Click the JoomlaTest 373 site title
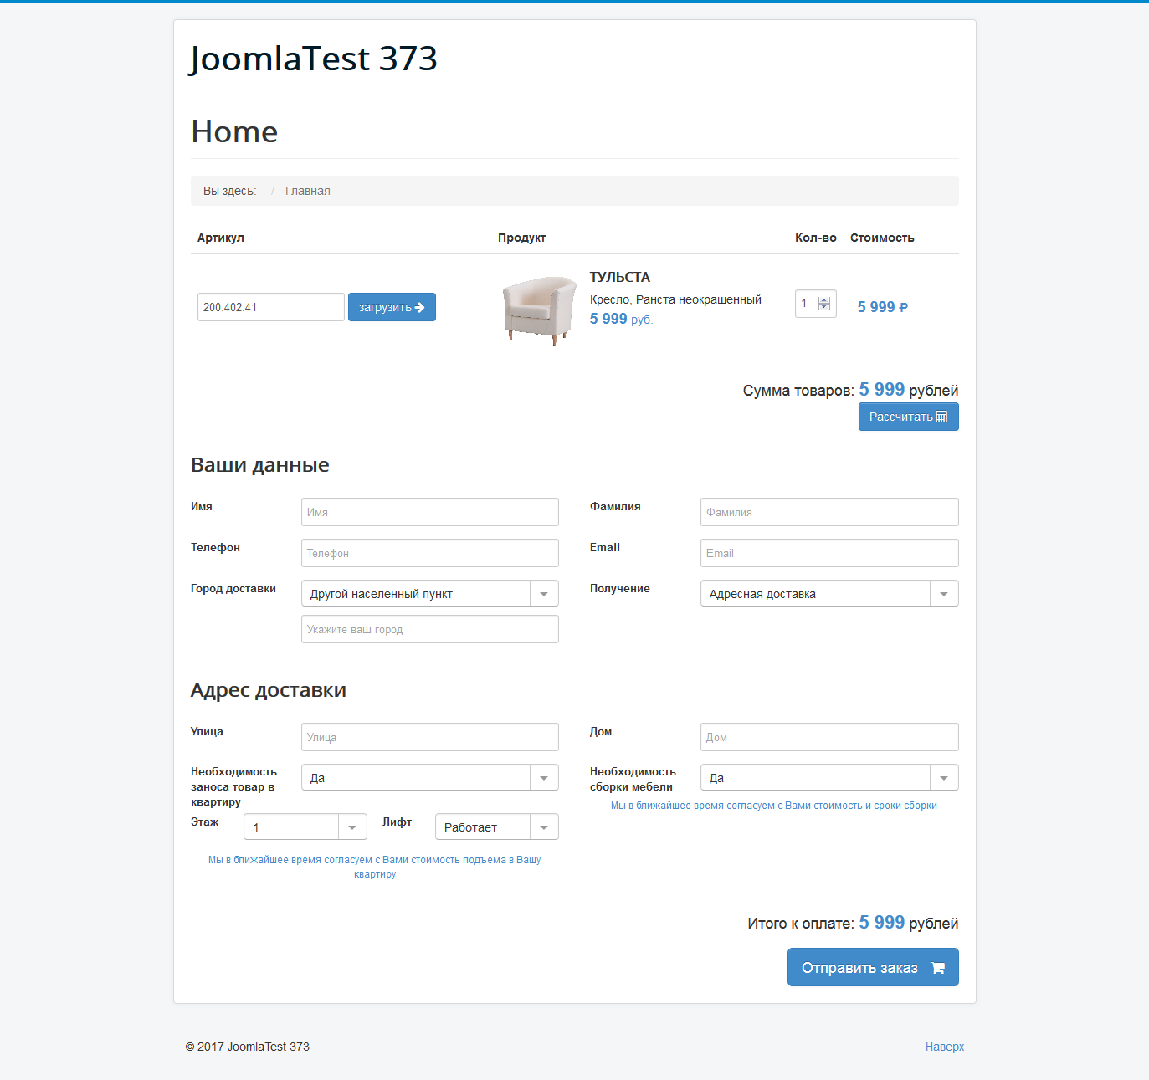Viewport: 1149px width, 1080px height. click(313, 59)
